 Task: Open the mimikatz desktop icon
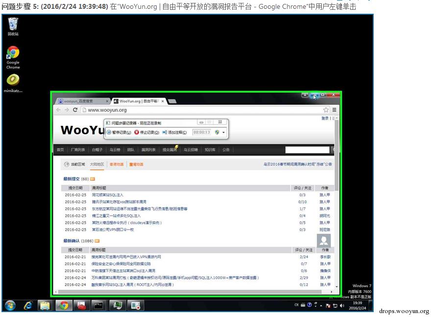[x=13, y=83]
